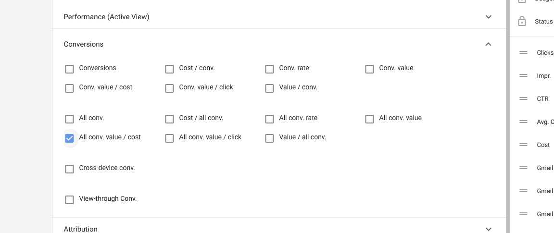Click the drag handle beside Cost column

(524, 145)
